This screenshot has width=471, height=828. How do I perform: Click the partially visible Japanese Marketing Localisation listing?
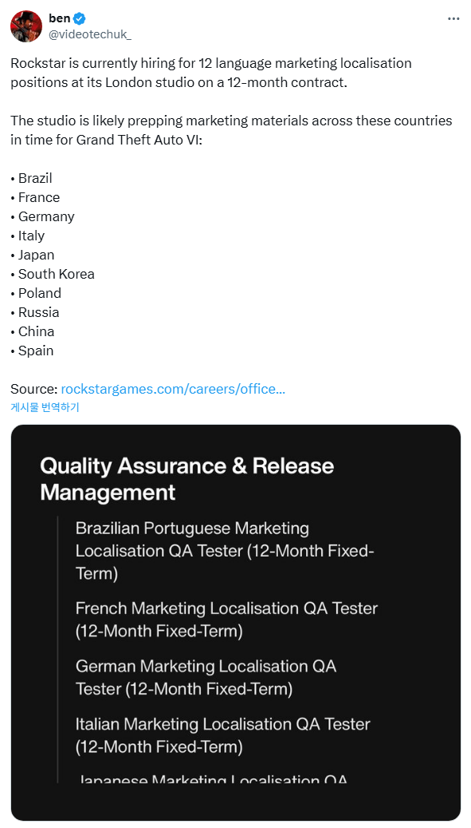pos(212,778)
